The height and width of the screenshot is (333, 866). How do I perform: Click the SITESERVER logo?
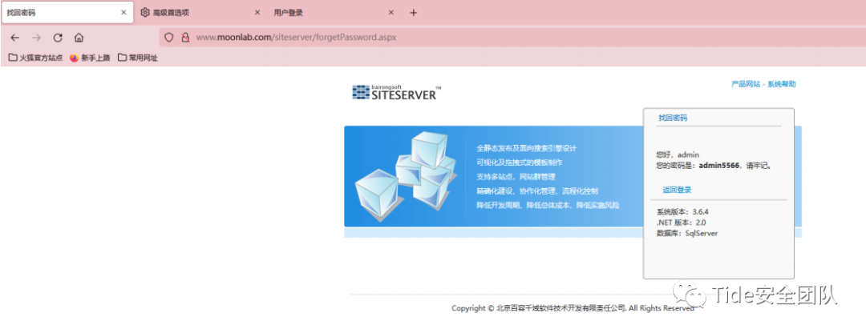click(x=397, y=93)
